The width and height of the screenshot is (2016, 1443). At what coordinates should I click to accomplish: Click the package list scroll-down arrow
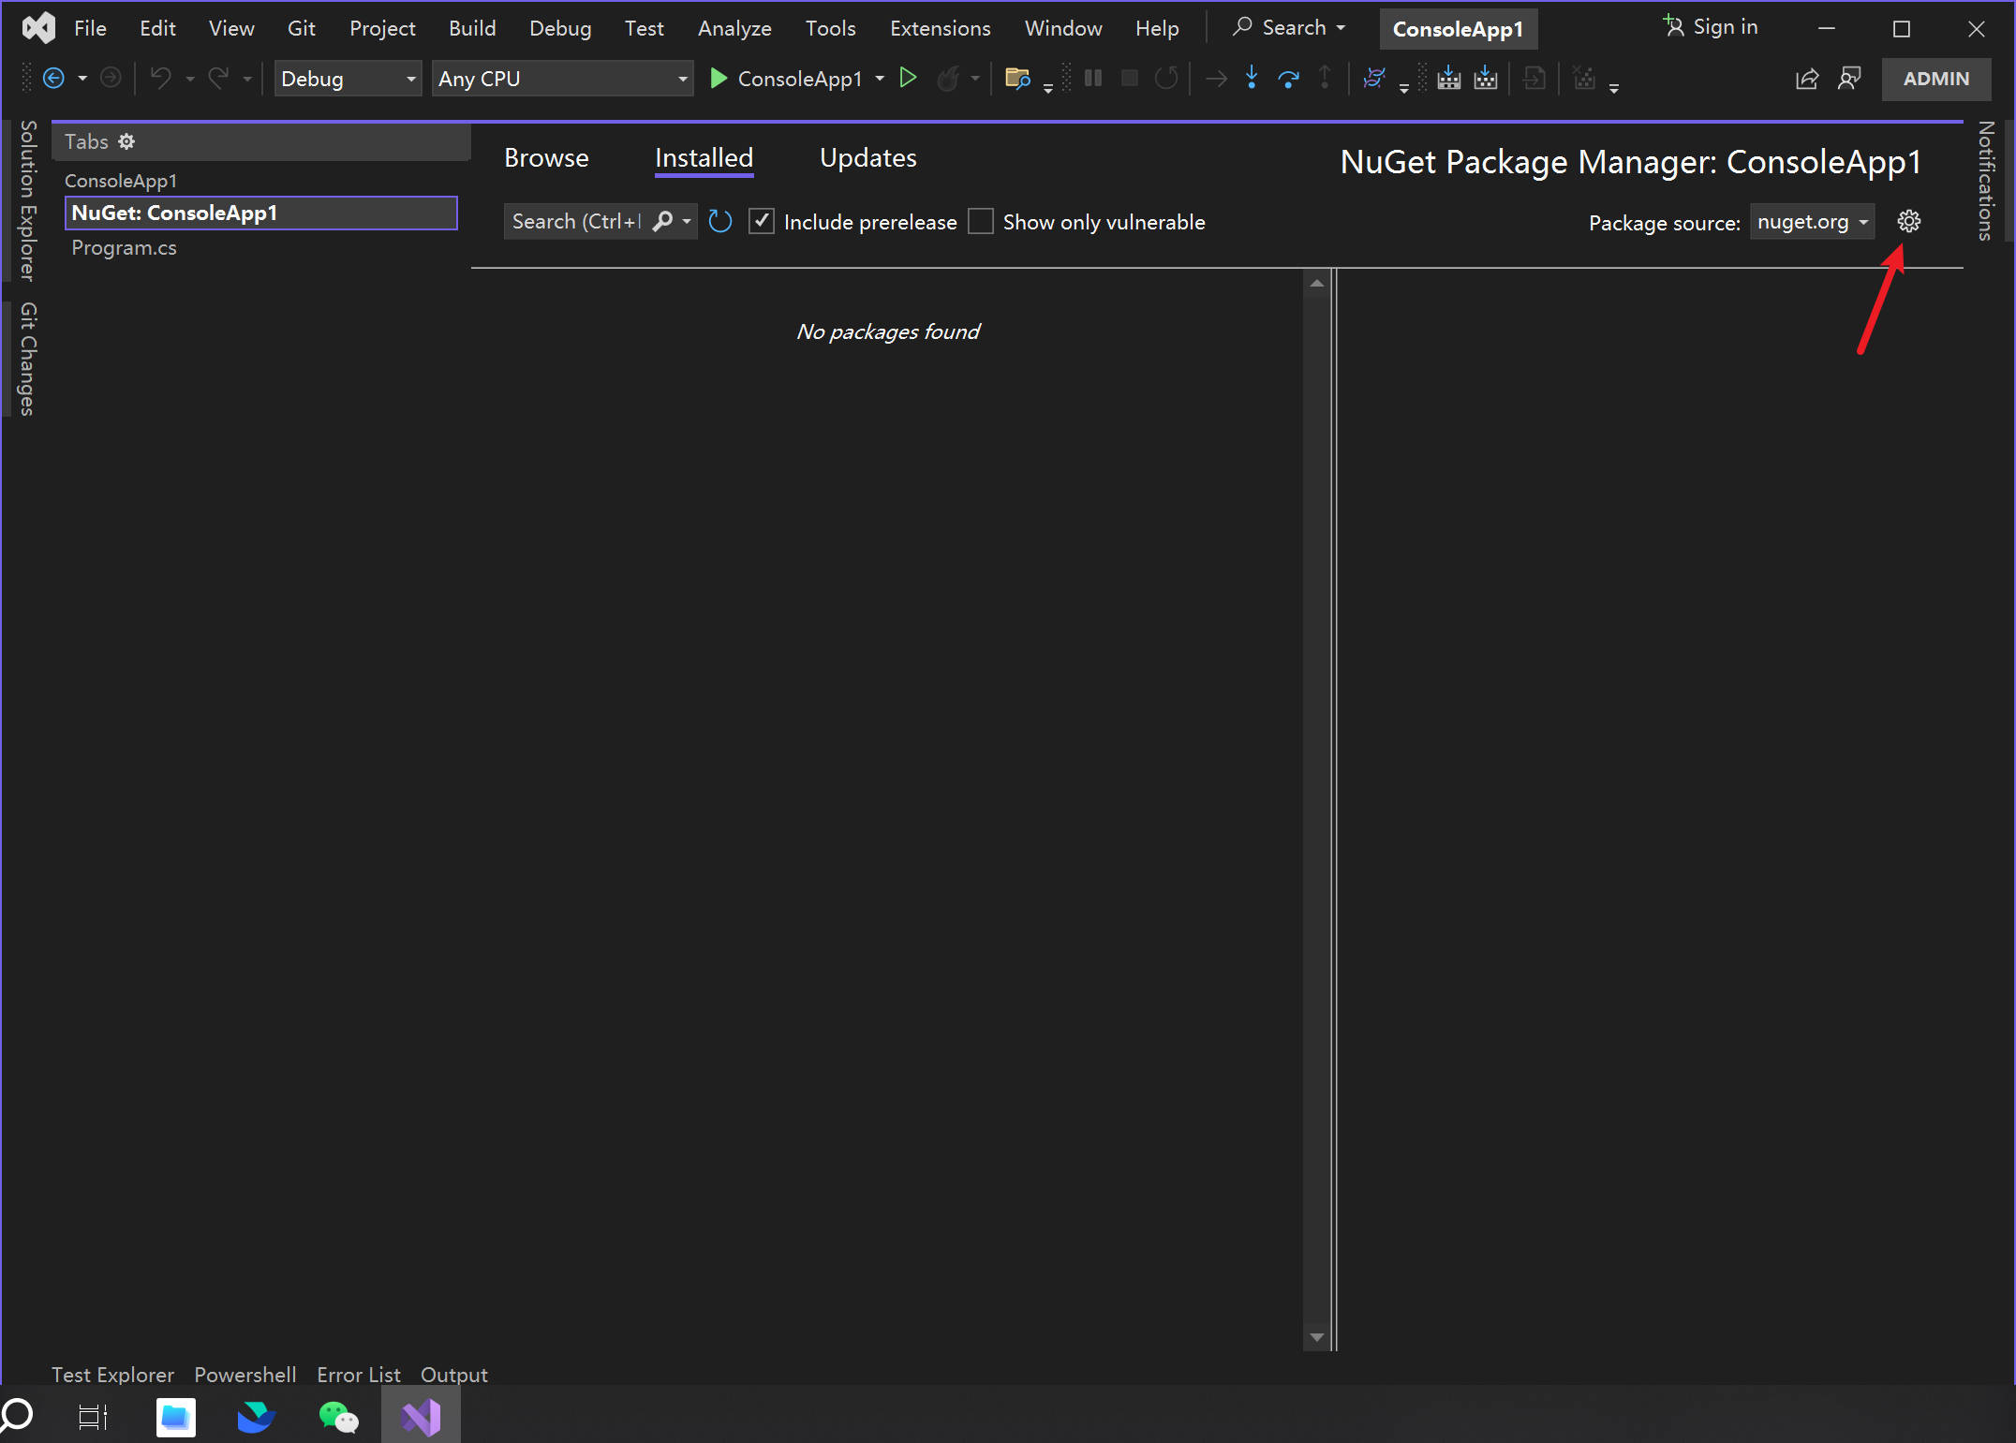(x=1316, y=1337)
